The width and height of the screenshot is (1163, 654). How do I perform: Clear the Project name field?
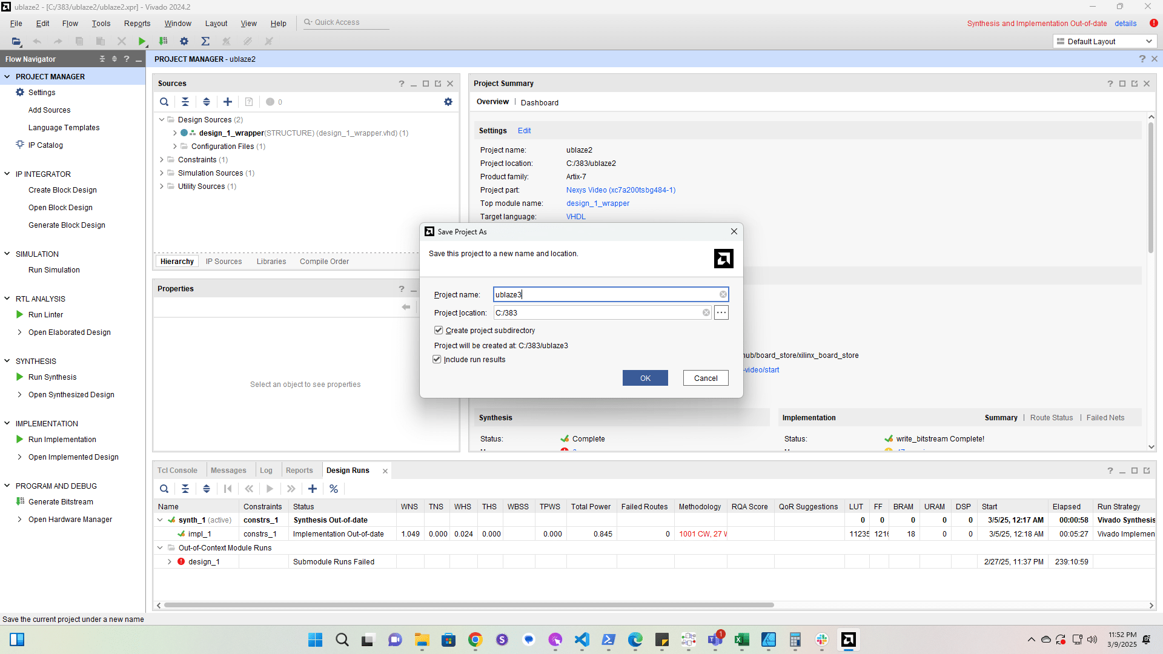(x=723, y=295)
